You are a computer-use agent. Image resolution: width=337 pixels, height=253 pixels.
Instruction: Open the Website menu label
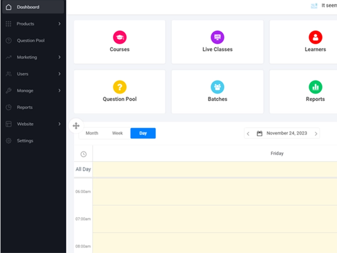click(x=25, y=124)
